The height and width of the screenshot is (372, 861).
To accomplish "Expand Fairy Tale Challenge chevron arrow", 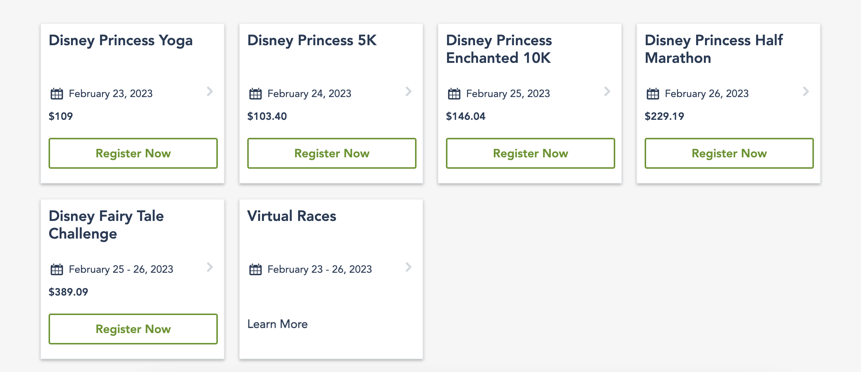I will [210, 267].
